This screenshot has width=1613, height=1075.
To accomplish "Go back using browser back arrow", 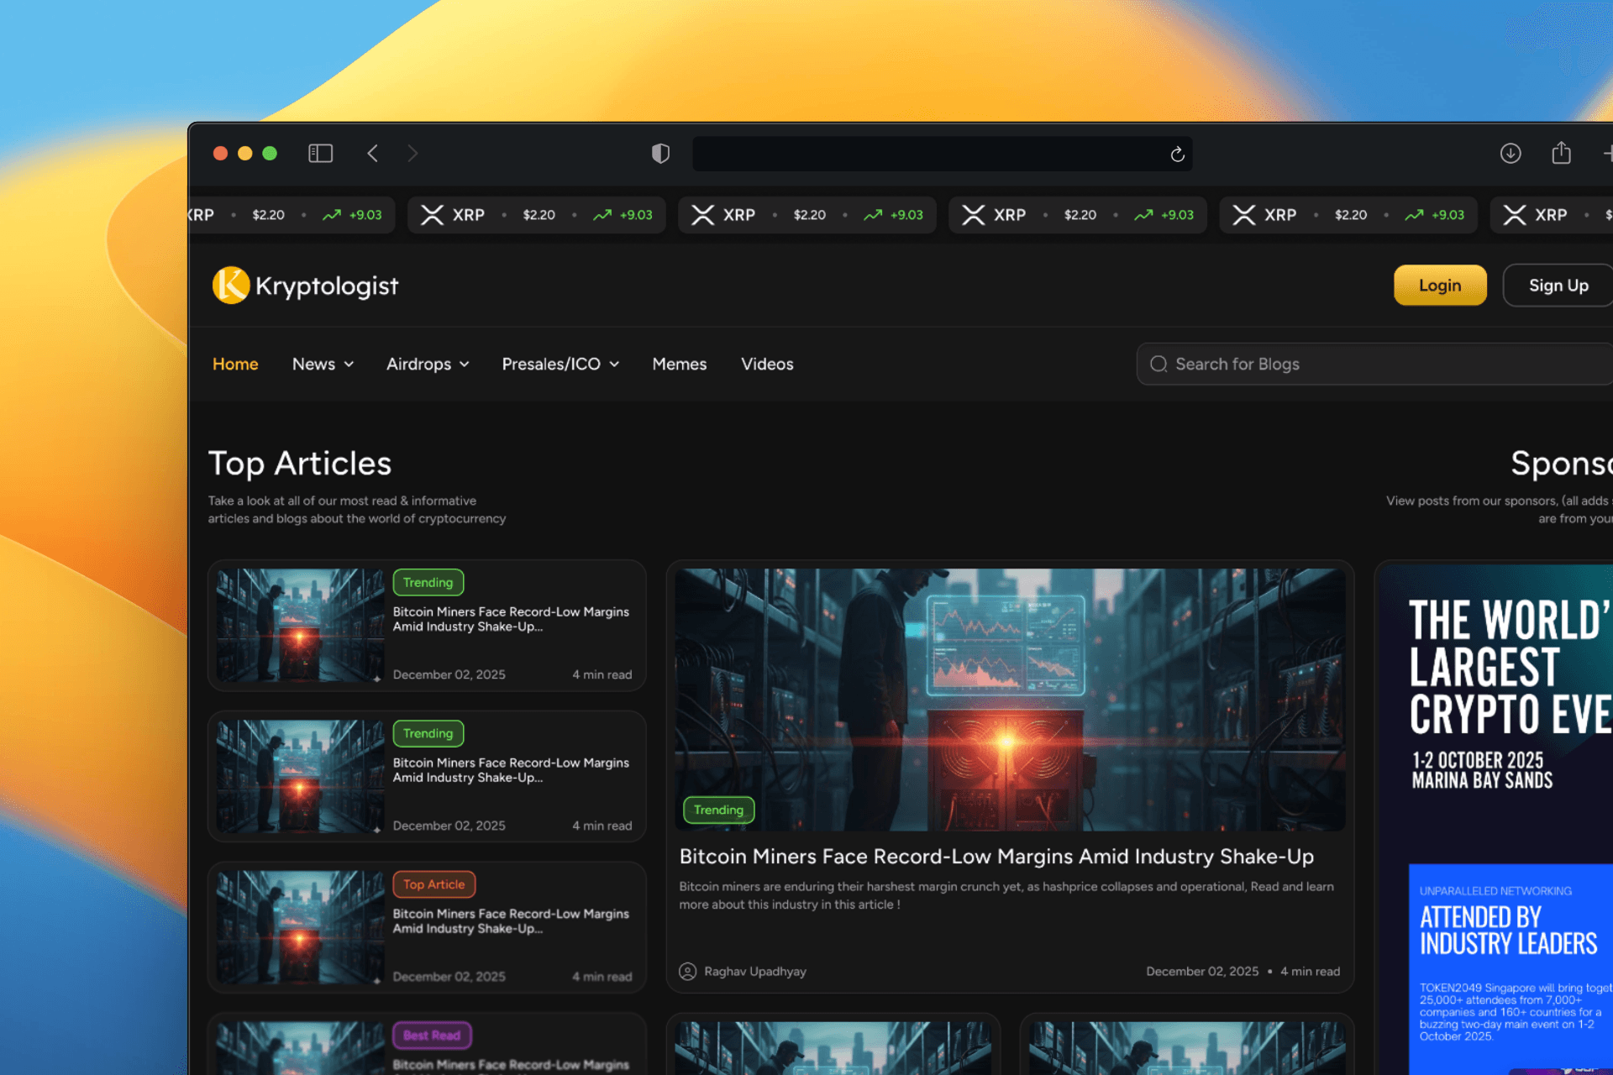I will tap(373, 153).
